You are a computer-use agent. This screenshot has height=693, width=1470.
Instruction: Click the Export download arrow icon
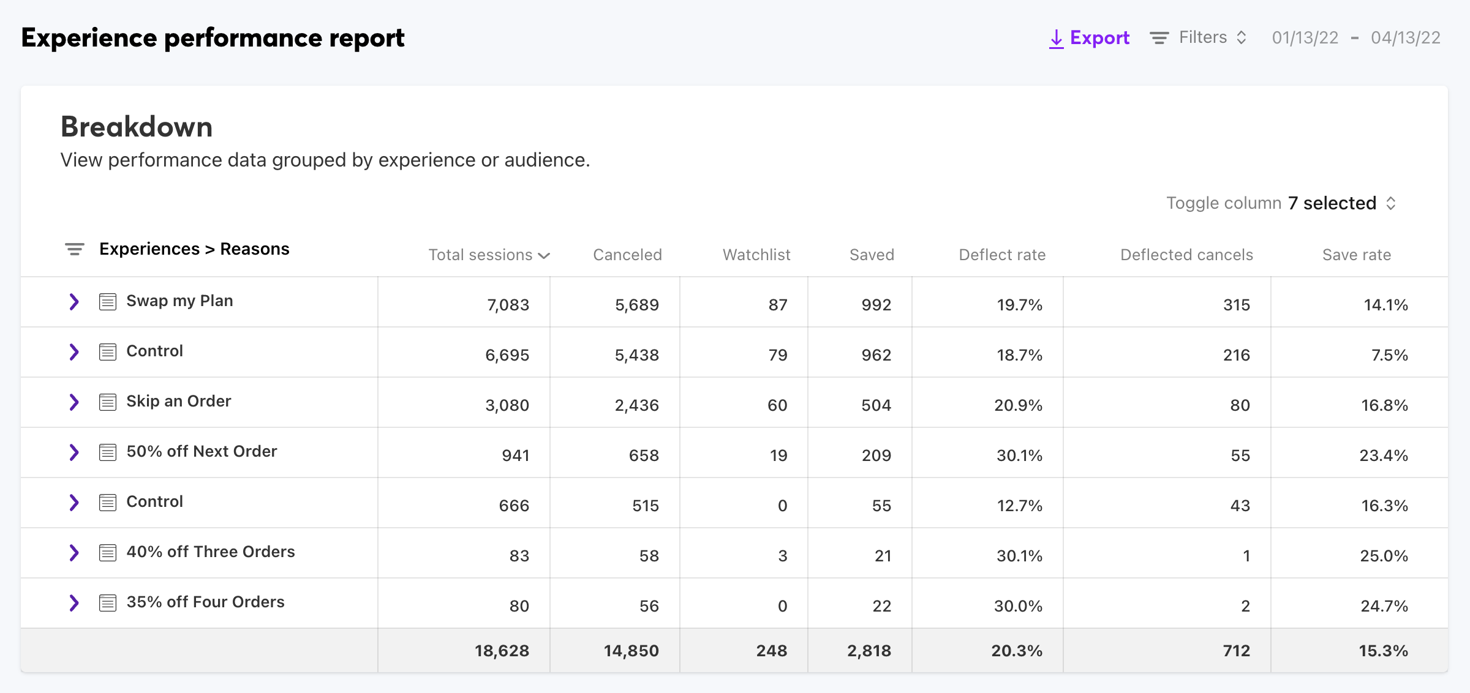[x=1056, y=39]
